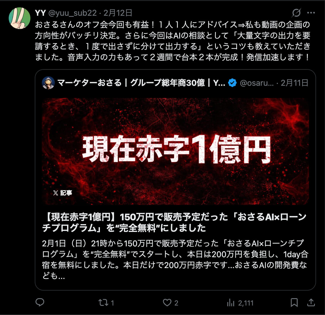Click the quoted author's monkey avatar

click(x=48, y=83)
